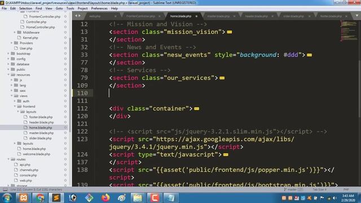Close the FrontenController.php tab
The height and width of the screenshot is (203, 361).
[159, 16]
